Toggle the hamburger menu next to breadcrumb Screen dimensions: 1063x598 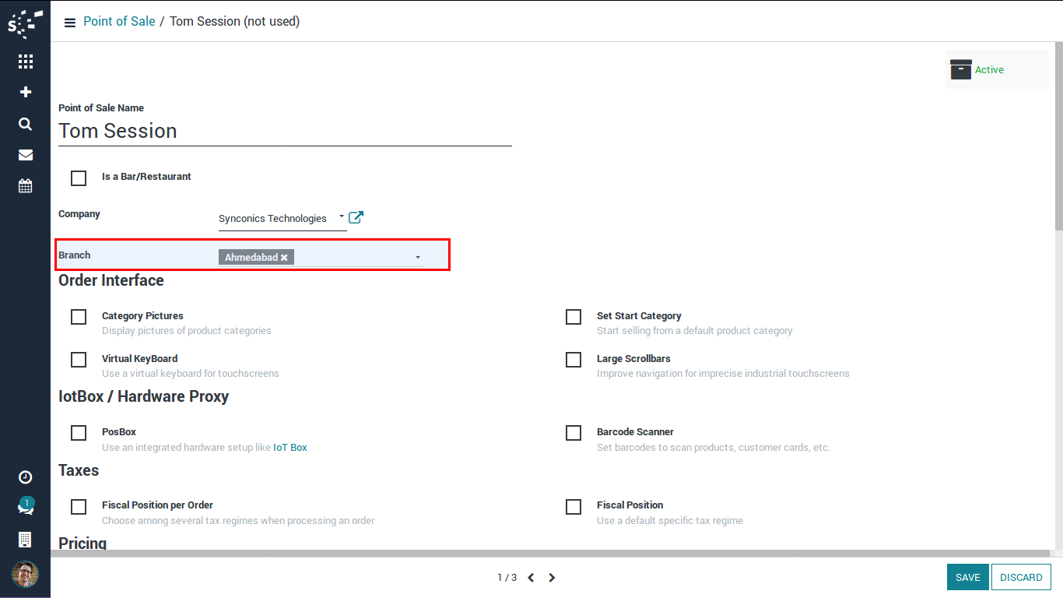click(x=69, y=23)
